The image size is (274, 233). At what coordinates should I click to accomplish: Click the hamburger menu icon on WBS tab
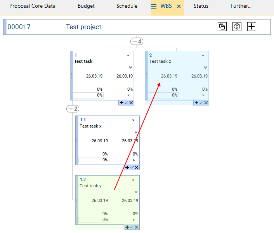pyautogui.click(x=154, y=6)
